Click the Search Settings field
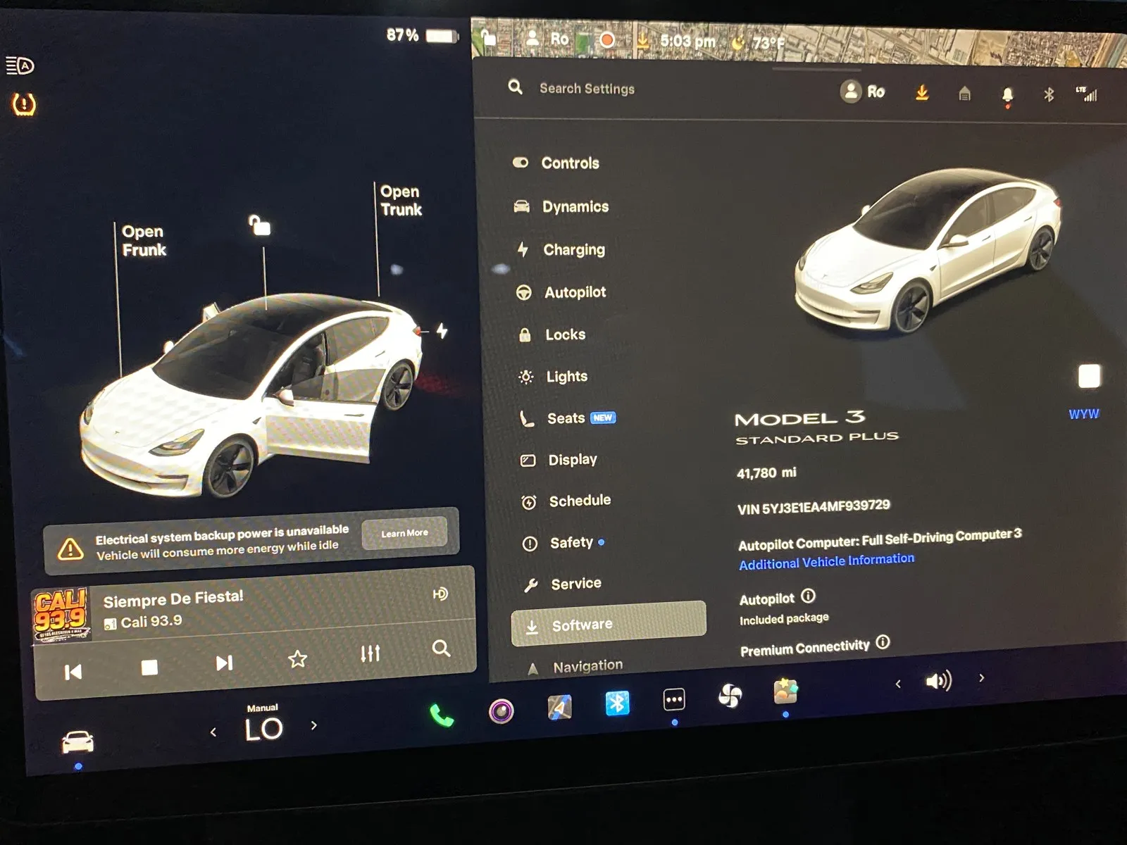The height and width of the screenshot is (845, 1127). tap(587, 89)
